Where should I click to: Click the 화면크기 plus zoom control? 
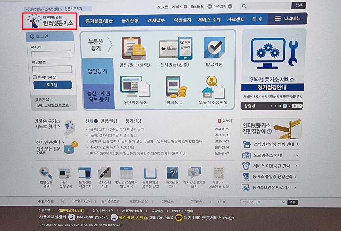click(231, 6)
